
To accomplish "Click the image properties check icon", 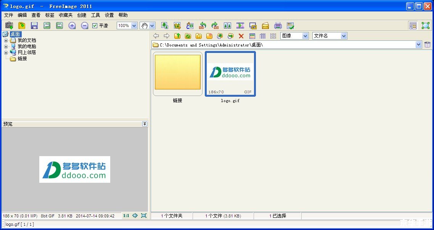I will point(290,26).
